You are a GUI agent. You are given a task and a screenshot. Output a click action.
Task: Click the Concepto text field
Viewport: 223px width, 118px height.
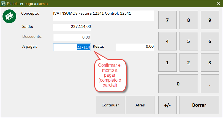click(103, 15)
